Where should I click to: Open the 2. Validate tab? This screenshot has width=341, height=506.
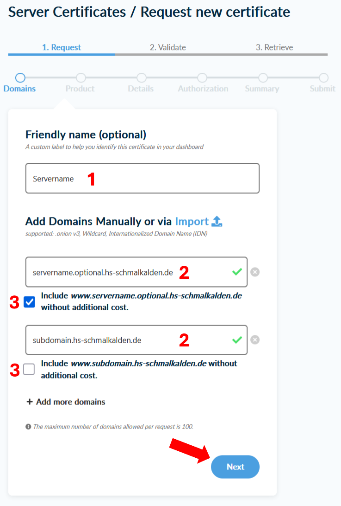click(x=167, y=47)
